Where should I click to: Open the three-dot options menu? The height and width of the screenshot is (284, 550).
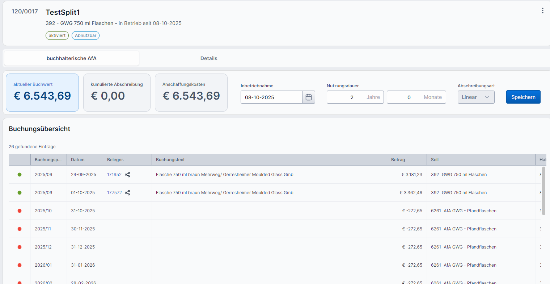(x=542, y=11)
